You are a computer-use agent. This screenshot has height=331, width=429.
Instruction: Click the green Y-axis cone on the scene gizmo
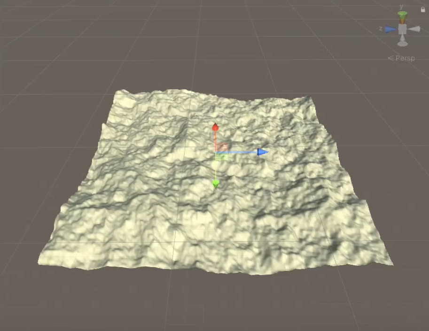(402, 15)
